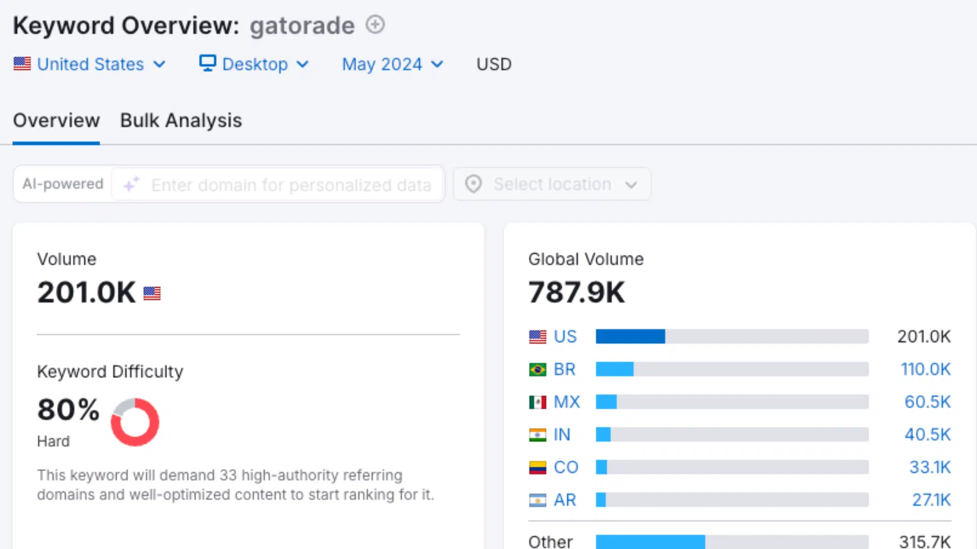The image size is (977, 549).
Task: Click the US flag beside 201.0K Volume
Action: pos(151,293)
